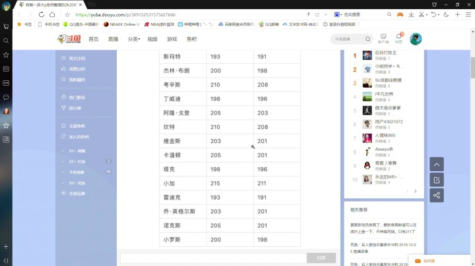Click the magnifier in the browser search box

[389, 14]
